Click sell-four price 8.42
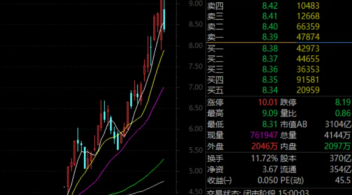Viewport: 352px width, 195px height. click(270, 6)
